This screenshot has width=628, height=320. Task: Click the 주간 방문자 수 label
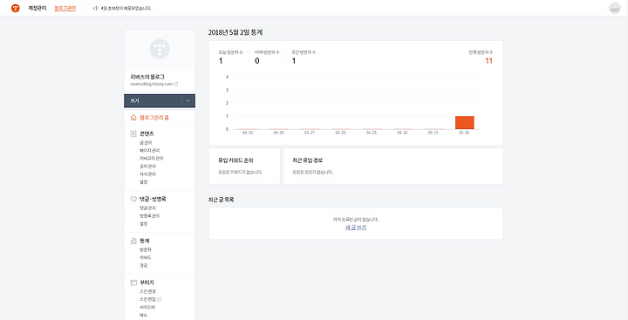pos(304,52)
